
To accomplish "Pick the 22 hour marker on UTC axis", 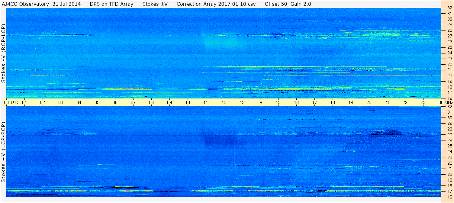I will click(x=405, y=102).
